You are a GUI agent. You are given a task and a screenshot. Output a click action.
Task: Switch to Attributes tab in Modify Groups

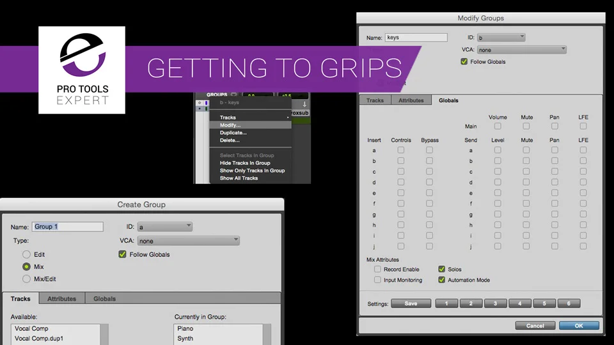tap(411, 100)
